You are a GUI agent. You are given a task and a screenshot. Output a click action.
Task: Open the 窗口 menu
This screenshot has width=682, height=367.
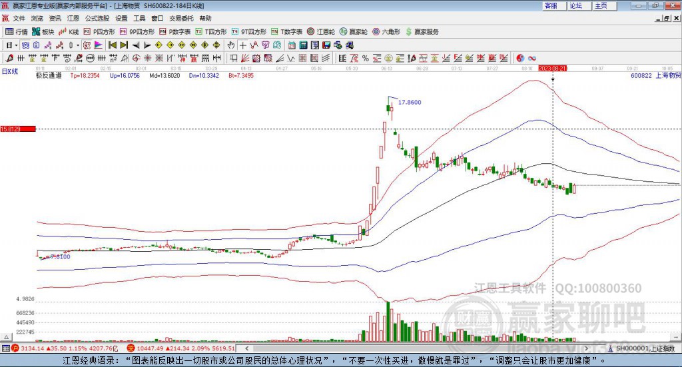point(157,18)
